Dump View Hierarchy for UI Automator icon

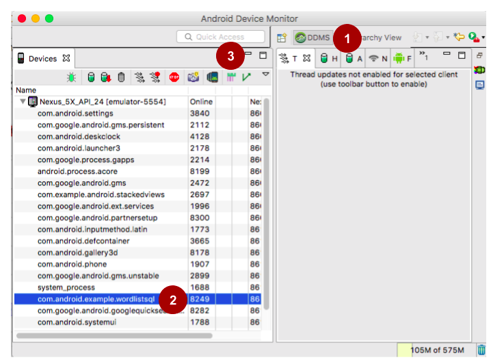tap(212, 77)
